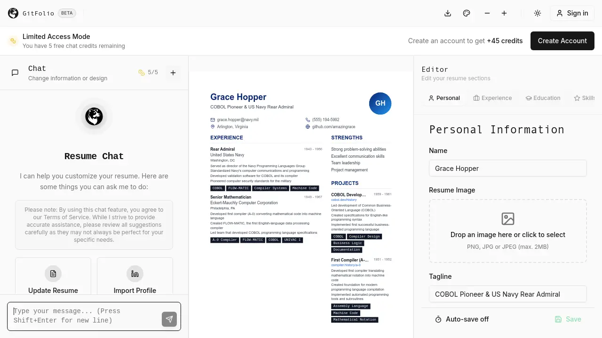
Task: Zoom out using the minus icon
Action: (487, 13)
